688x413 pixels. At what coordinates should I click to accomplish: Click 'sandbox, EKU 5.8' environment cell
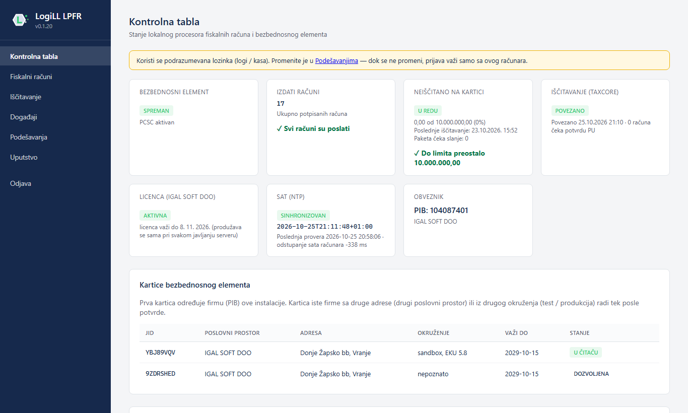pyautogui.click(x=442, y=353)
